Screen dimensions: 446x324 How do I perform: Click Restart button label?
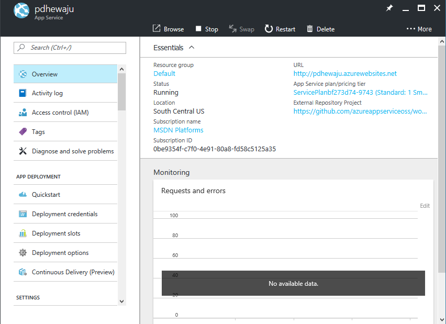[x=286, y=29]
